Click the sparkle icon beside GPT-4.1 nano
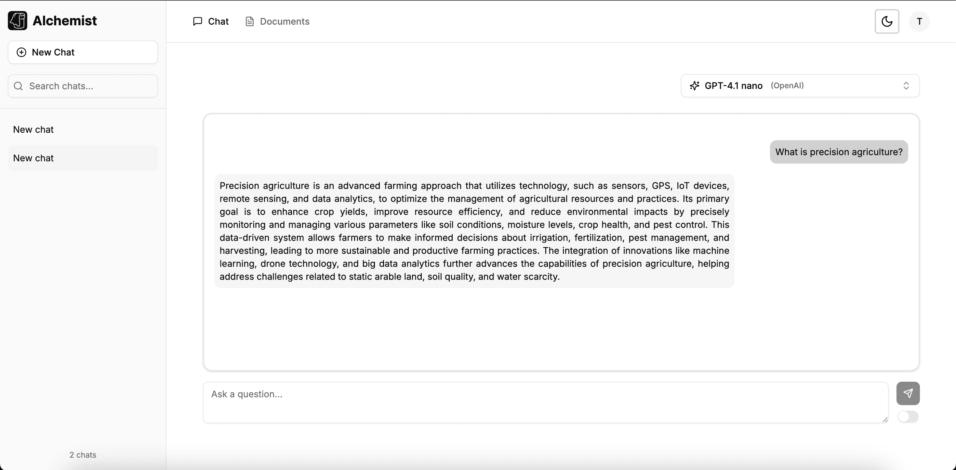This screenshot has width=956, height=470. 694,86
